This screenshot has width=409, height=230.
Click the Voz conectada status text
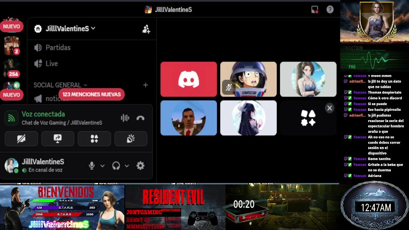[43, 114]
